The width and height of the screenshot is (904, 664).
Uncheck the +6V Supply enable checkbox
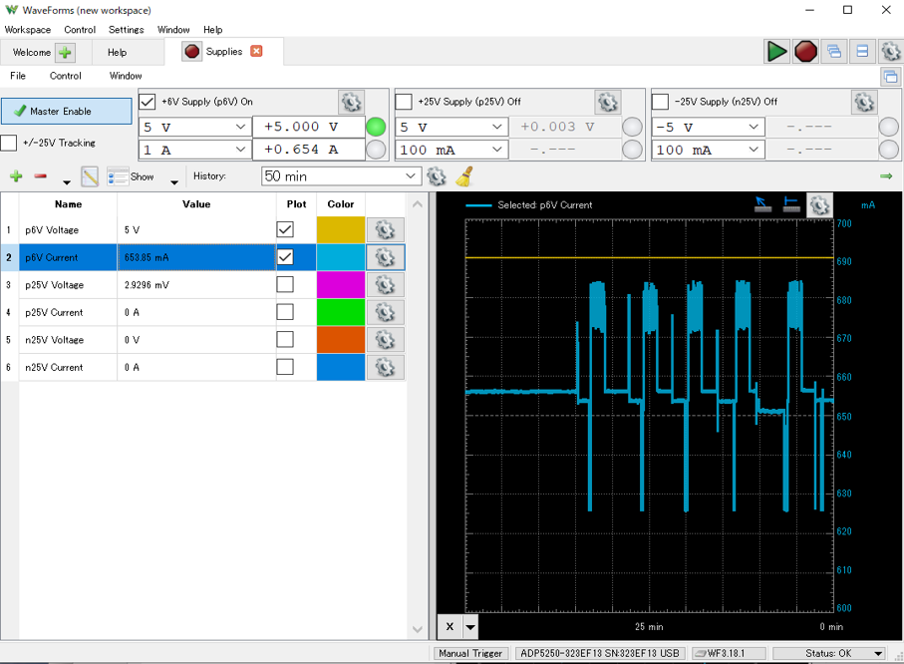click(x=148, y=102)
